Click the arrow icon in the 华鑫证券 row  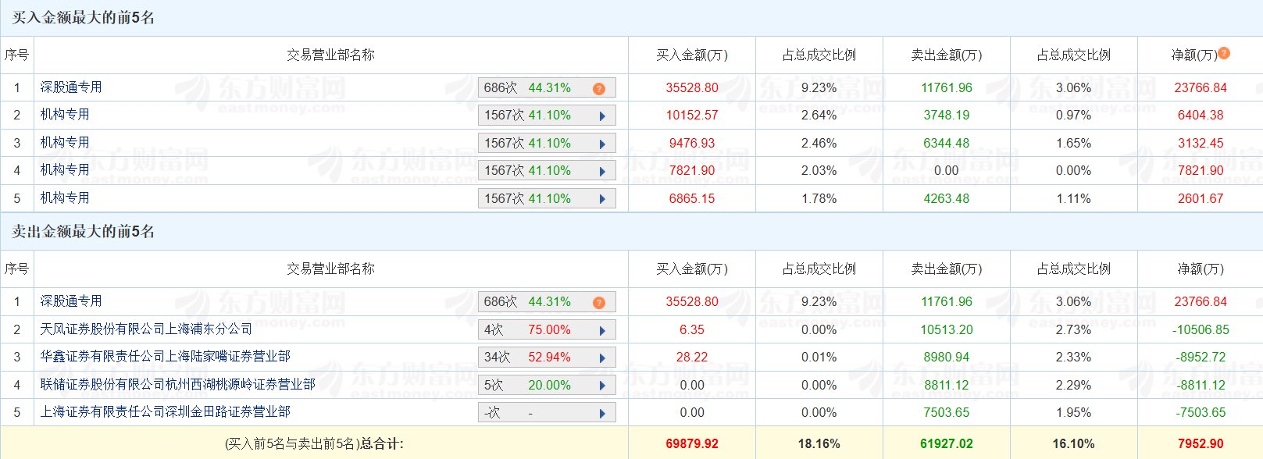602,358
